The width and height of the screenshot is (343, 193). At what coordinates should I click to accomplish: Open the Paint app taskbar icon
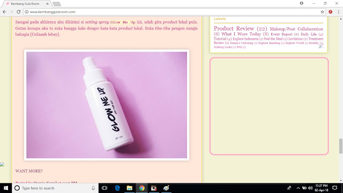(166, 188)
